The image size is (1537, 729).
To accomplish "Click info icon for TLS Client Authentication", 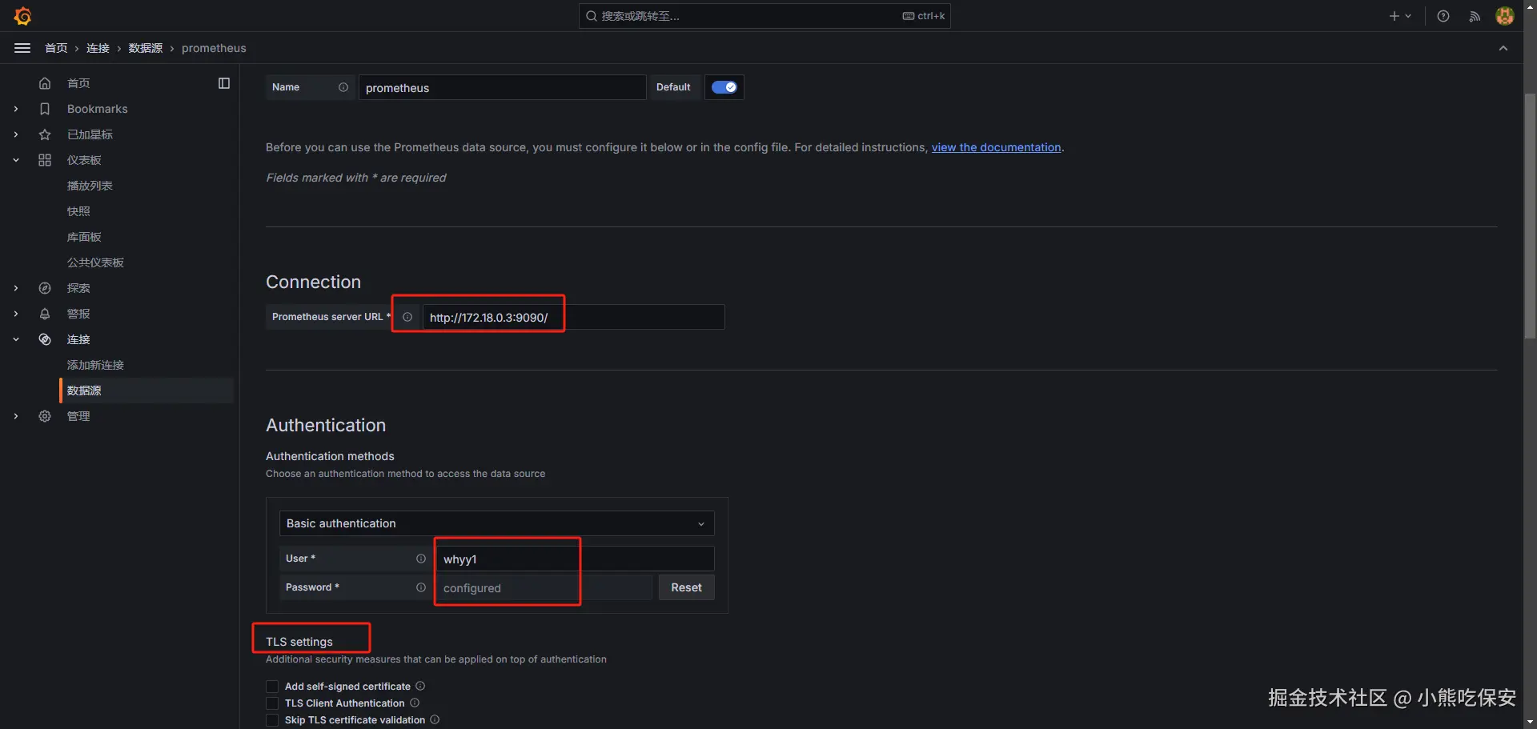I will [415, 703].
